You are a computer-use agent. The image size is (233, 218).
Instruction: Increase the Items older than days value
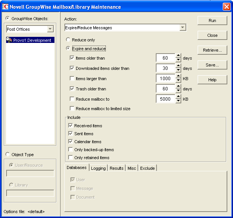click(178, 55)
